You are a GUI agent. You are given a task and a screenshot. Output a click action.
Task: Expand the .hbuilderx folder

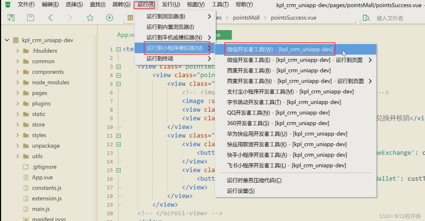tap(18, 51)
